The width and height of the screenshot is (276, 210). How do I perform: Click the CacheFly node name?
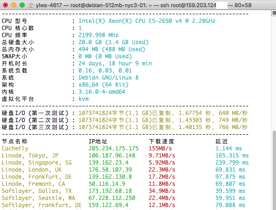tap(15, 148)
